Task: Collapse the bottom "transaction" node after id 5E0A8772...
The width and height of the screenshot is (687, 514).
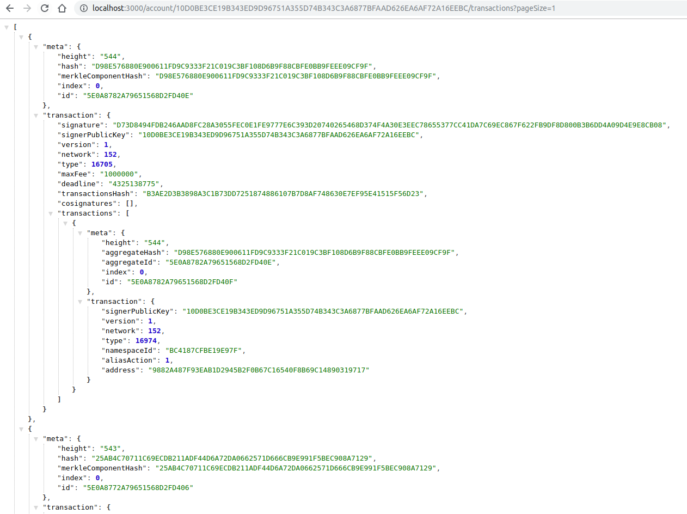Action: click(36, 507)
